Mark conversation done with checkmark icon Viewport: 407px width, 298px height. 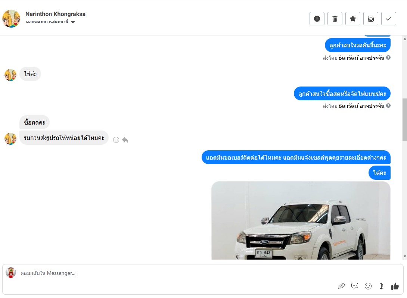(x=389, y=19)
